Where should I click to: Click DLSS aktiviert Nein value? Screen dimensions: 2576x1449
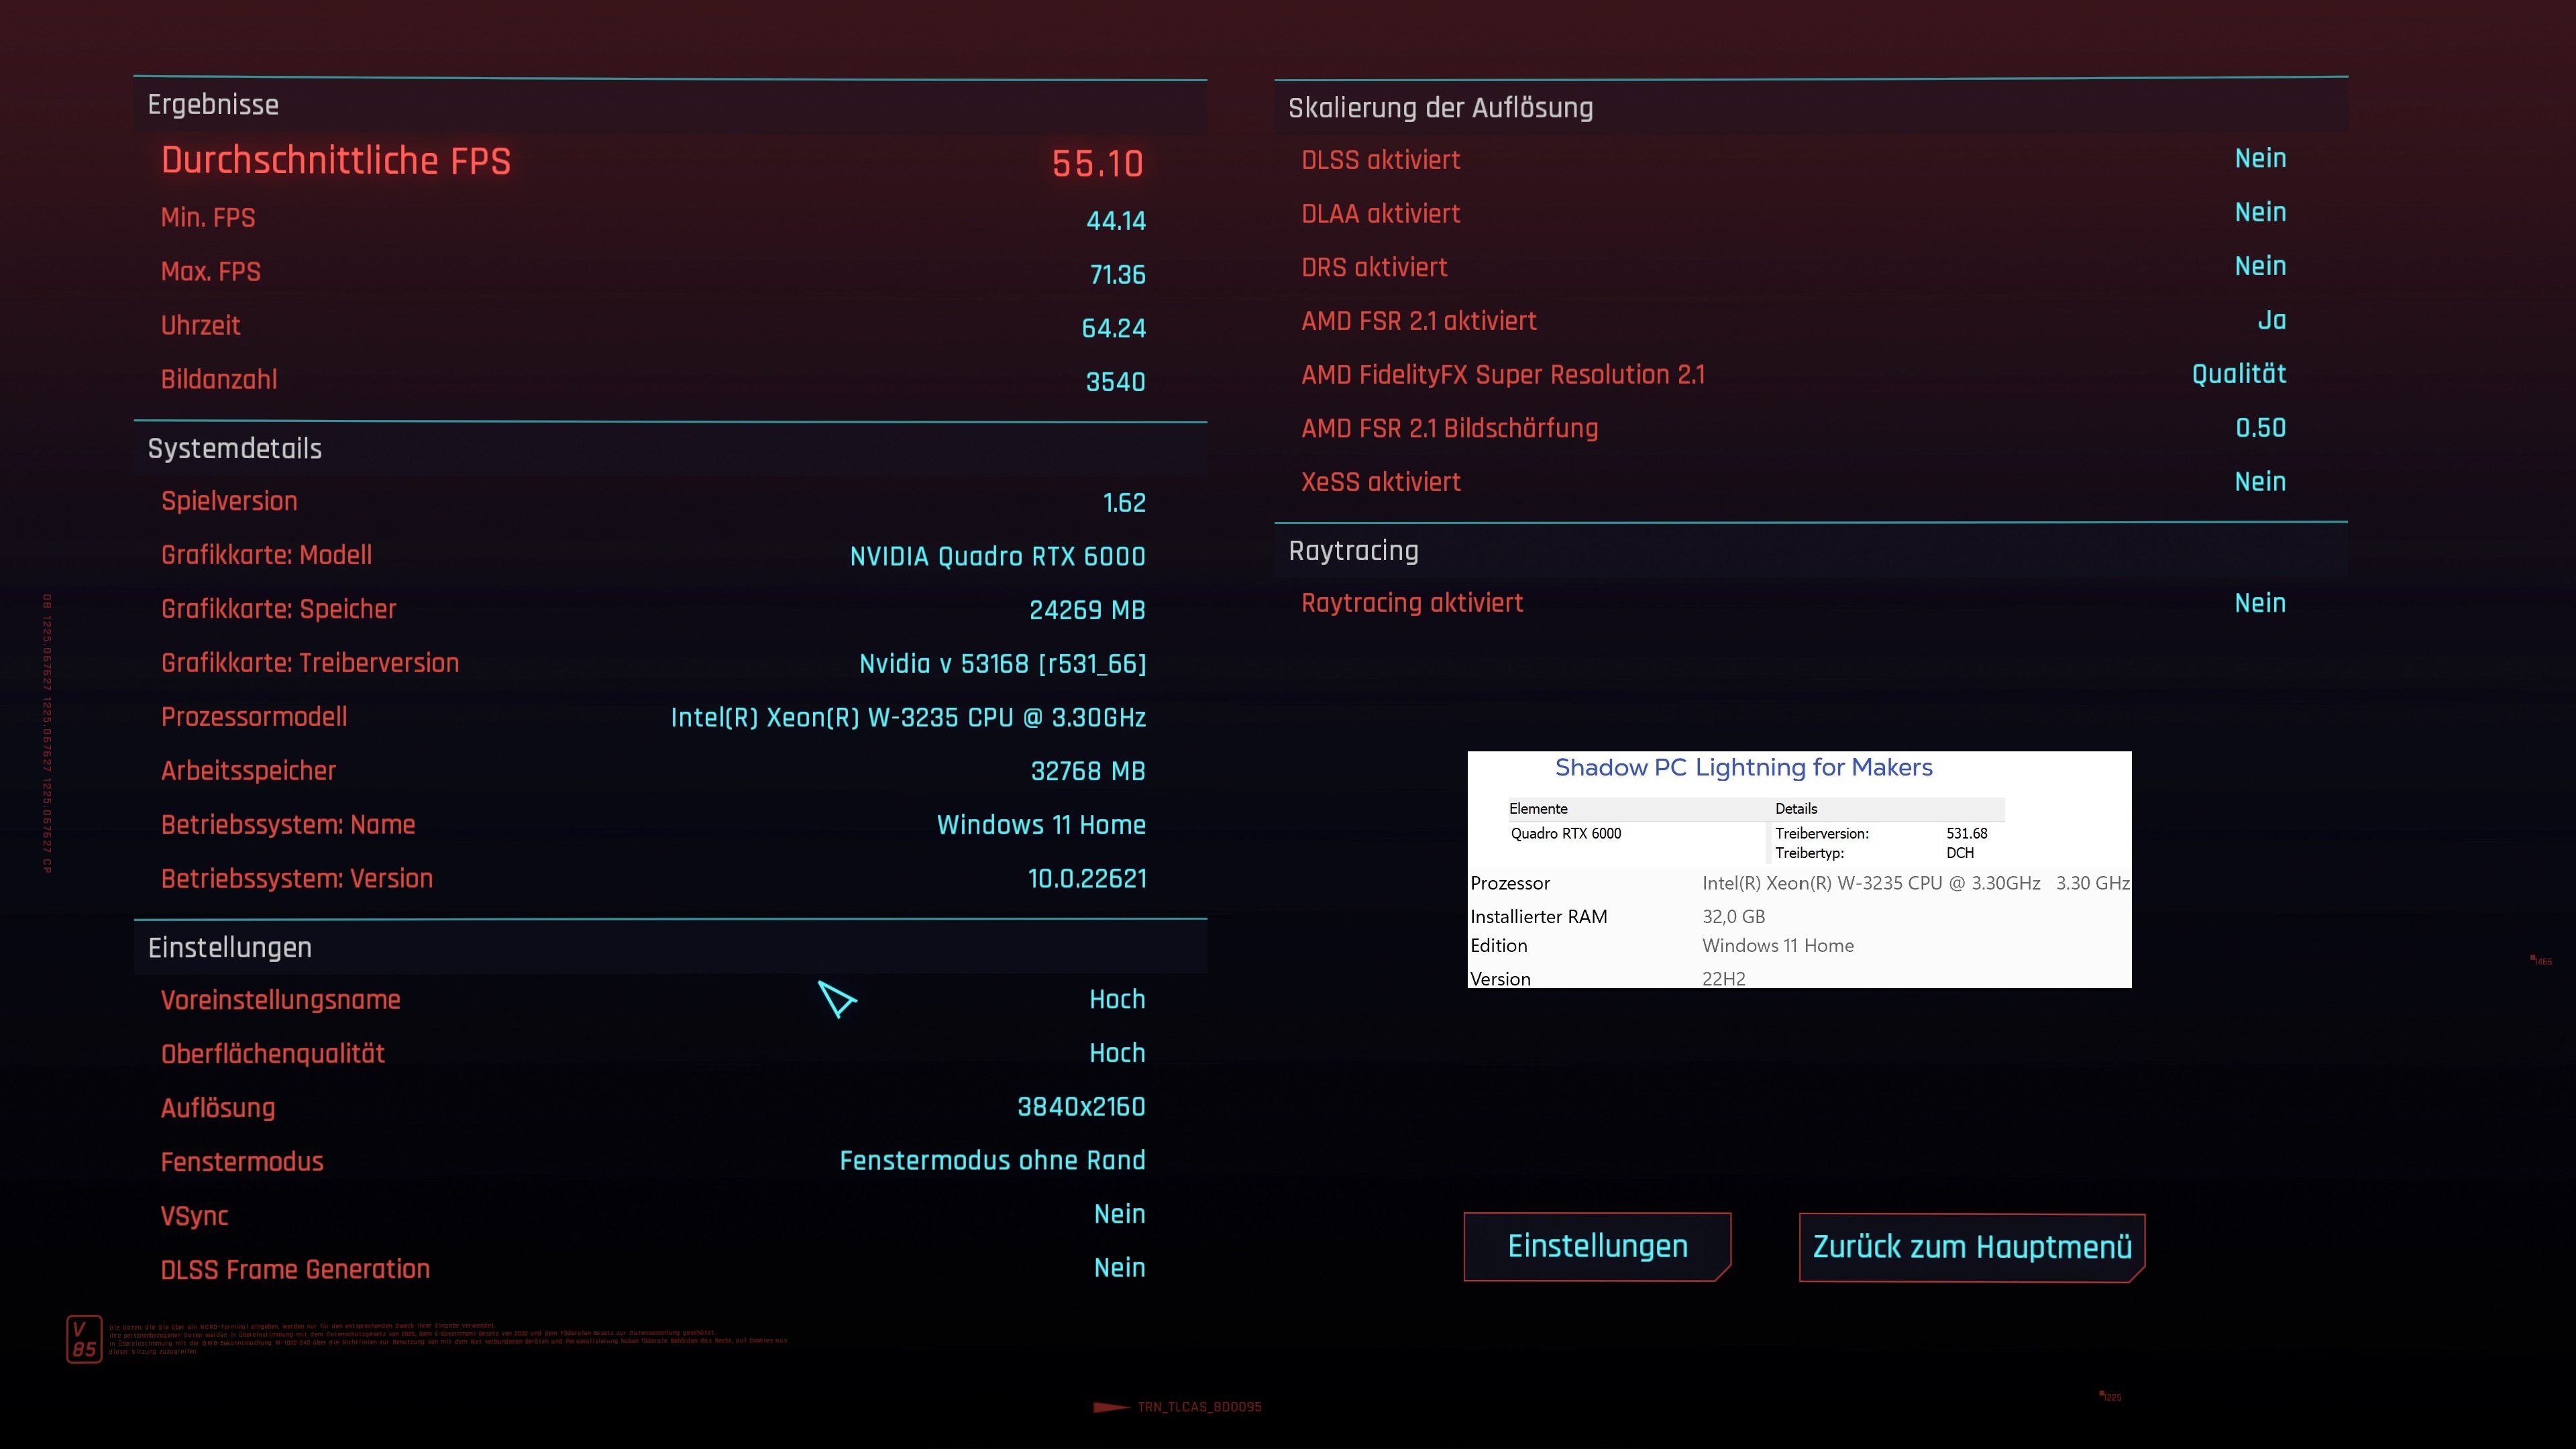coord(2259,159)
